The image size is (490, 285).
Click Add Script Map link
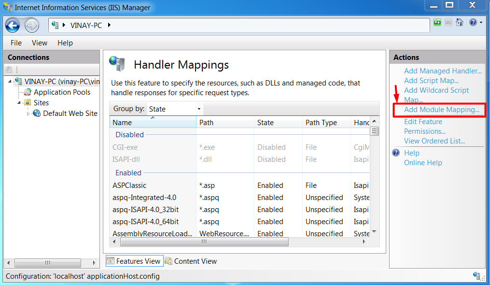[431, 81]
